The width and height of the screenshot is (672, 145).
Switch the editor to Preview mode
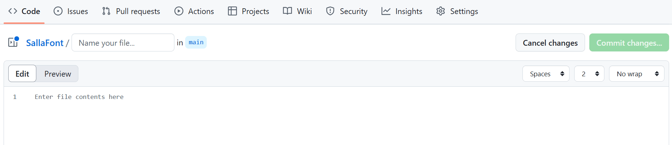[58, 74]
